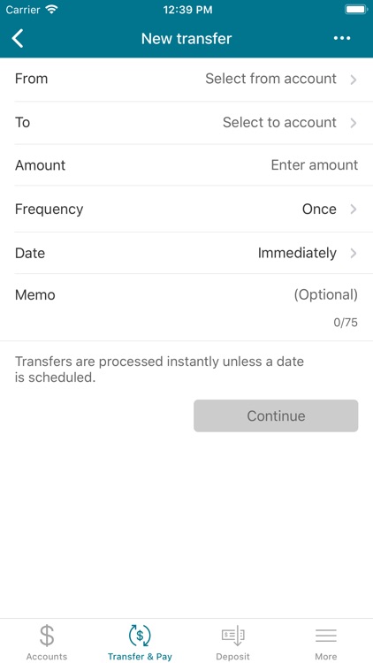This screenshot has height=663, width=373.
Task: Open the Date chevron next to Immediately
Action: tap(354, 254)
